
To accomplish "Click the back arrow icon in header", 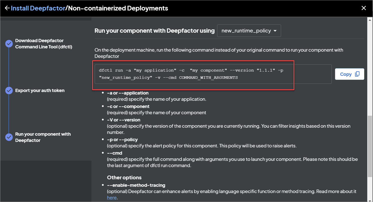I will click(7, 8).
